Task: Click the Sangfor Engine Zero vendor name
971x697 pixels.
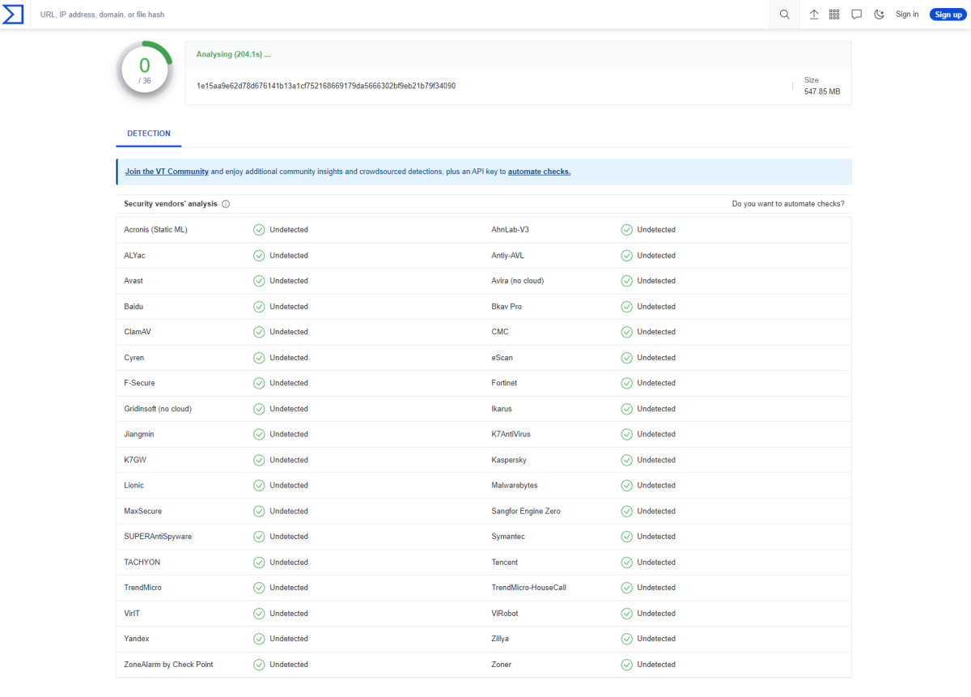Action: 526,512
